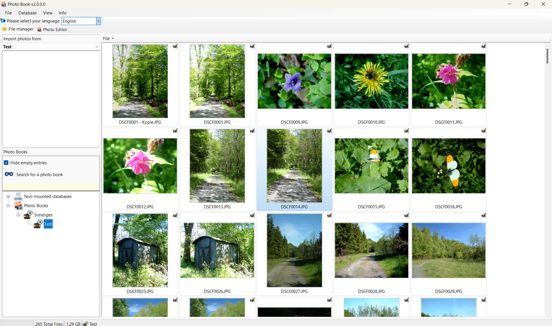The width and height of the screenshot is (552, 326).
Task: Switch to the Photo Editor tab
Action: [52, 29]
